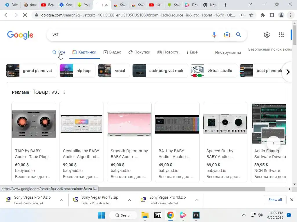This screenshot has width=297, height=222.
Task: Open File Explorer from the taskbar
Action: click(145, 215)
